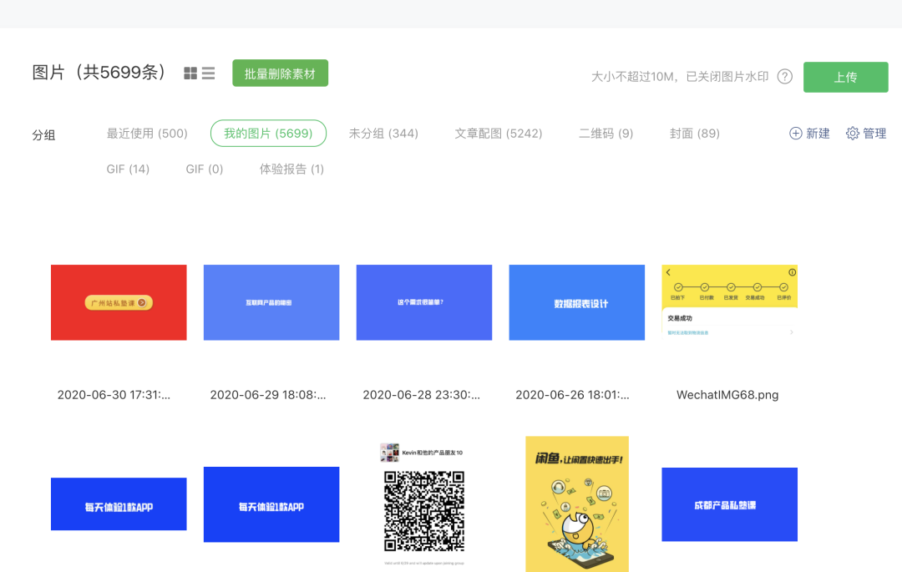Open the yellow 闲鱼 poster thumbnail

tap(577, 504)
